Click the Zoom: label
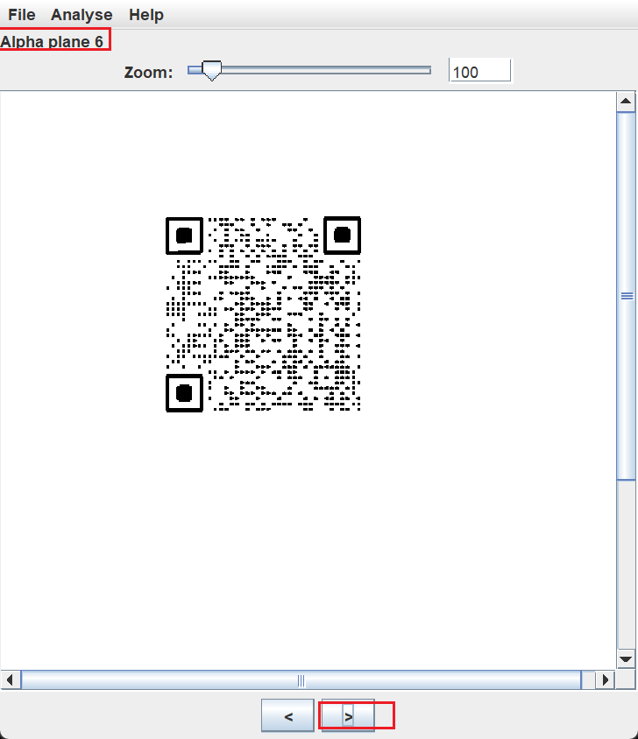638x739 pixels. (148, 72)
